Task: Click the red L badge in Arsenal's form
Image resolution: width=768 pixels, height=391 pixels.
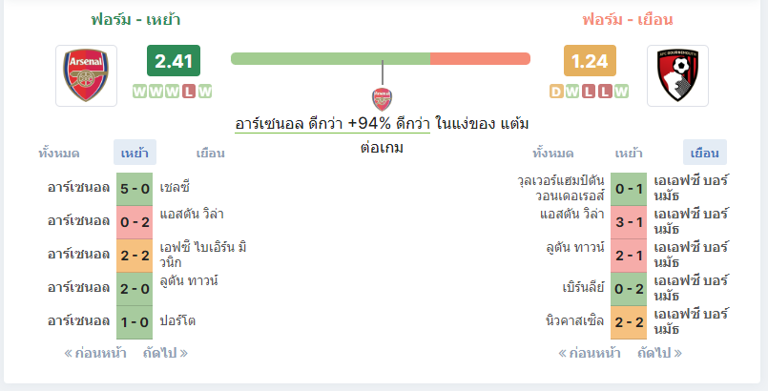Action: (x=189, y=92)
